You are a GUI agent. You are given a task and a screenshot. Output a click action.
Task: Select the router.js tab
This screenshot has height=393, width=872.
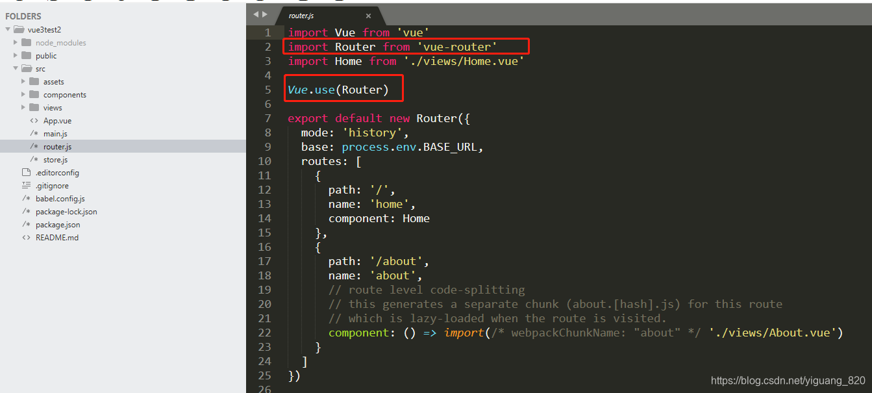coord(302,15)
